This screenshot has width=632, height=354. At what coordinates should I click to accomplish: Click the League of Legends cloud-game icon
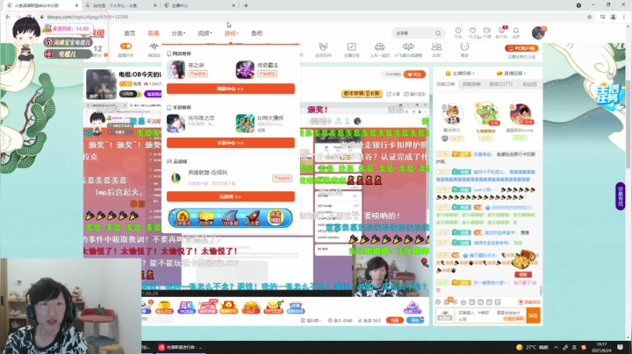coord(176,177)
